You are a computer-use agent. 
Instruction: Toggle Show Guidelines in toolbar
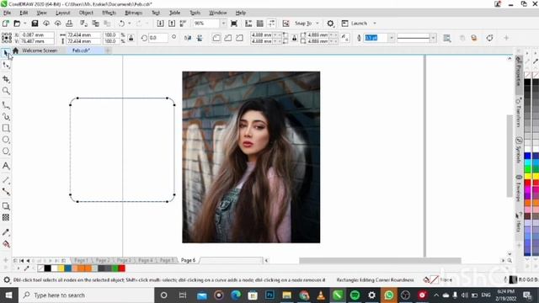coord(271,24)
